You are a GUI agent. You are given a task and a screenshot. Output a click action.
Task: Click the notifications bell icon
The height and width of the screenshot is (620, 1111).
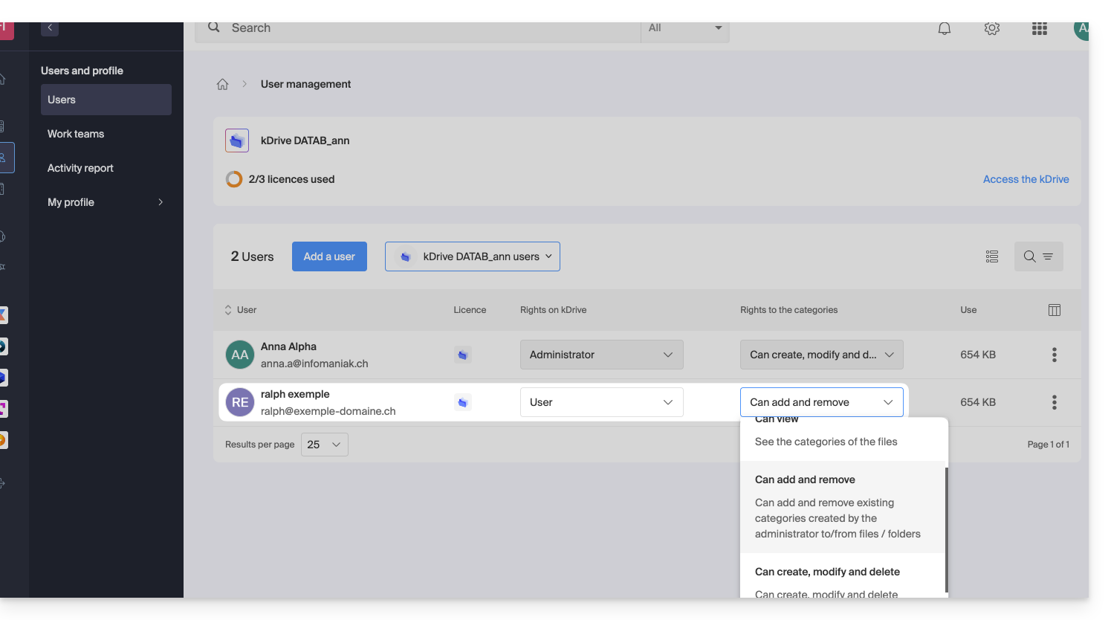click(x=944, y=29)
